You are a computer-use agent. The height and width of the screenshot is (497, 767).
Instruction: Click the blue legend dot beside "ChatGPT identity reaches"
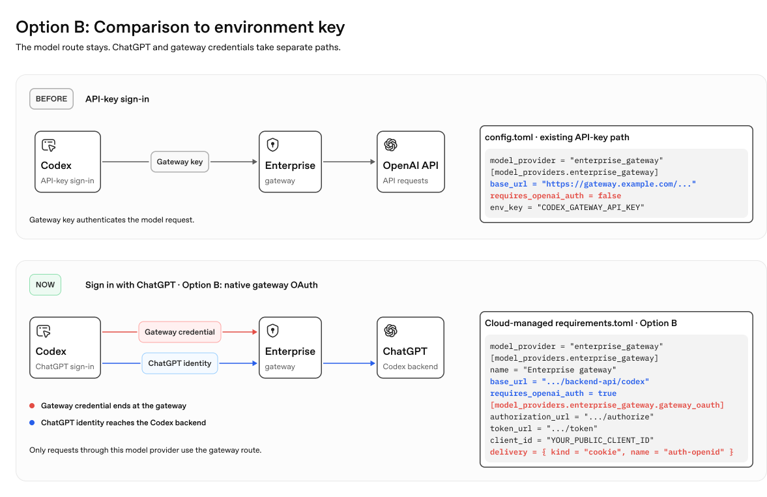pos(32,423)
